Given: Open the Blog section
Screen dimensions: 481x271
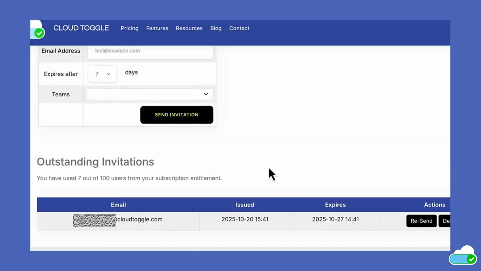Looking at the screenshot, I should [x=216, y=28].
